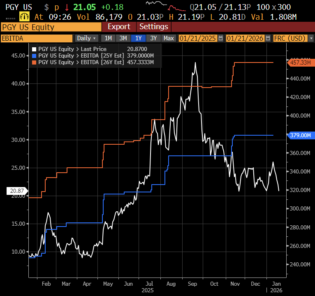Click the high price 21.19P
The width and height of the screenshot is (315, 296).
(191, 17)
